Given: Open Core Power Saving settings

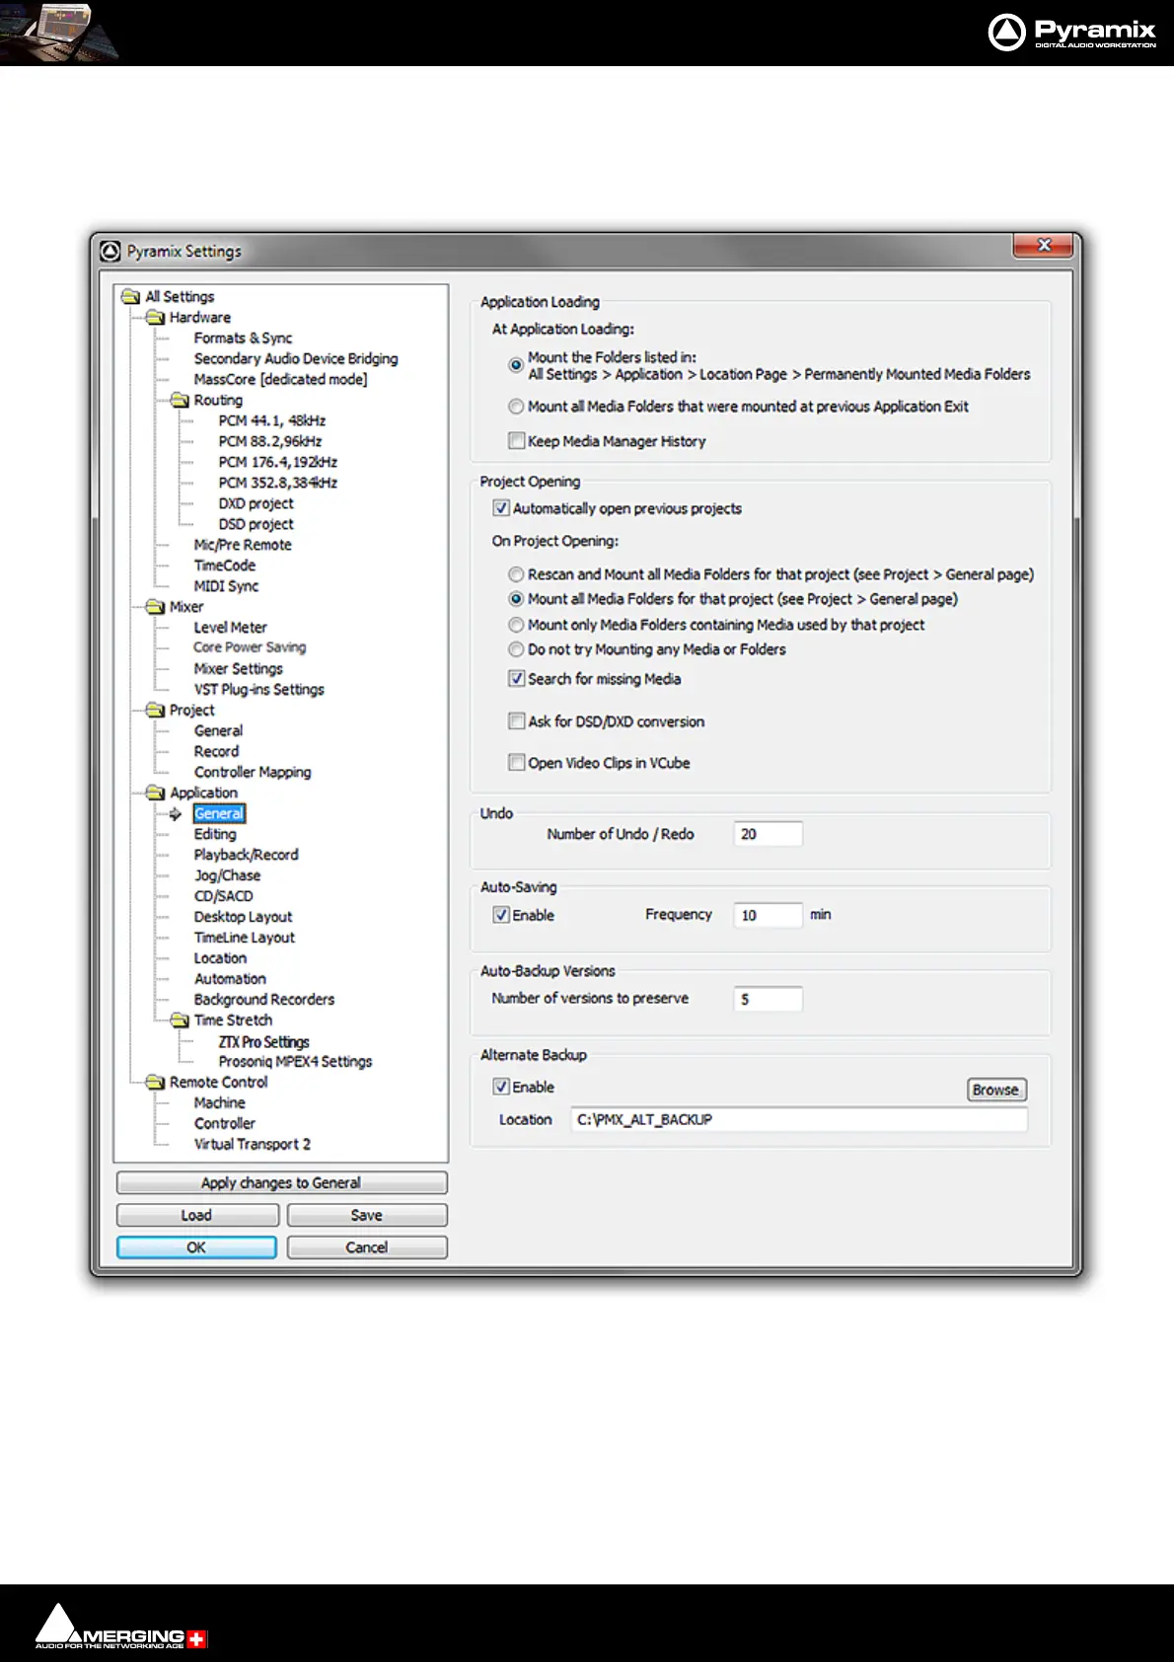Looking at the screenshot, I should tap(250, 647).
